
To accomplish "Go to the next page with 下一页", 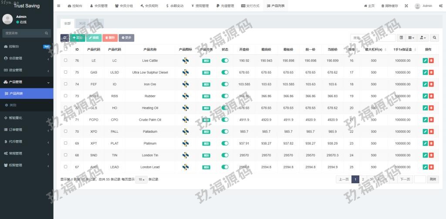I will [x=405, y=179].
